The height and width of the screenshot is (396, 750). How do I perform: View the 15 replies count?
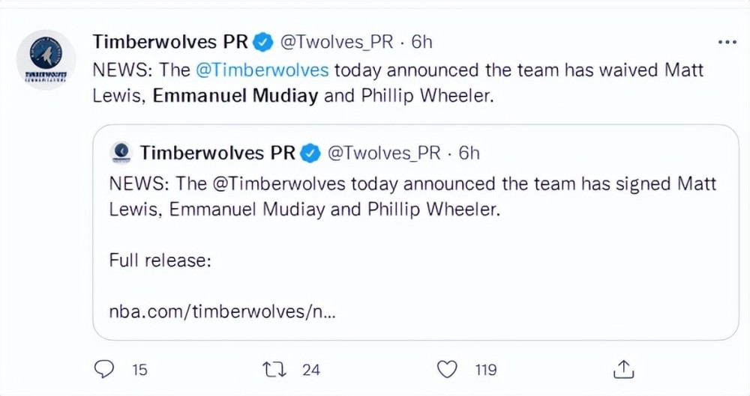point(139,370)
